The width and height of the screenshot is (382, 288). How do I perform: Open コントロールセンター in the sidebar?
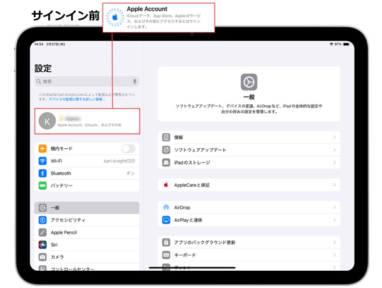pyautogui.click(x=87, y=268)
